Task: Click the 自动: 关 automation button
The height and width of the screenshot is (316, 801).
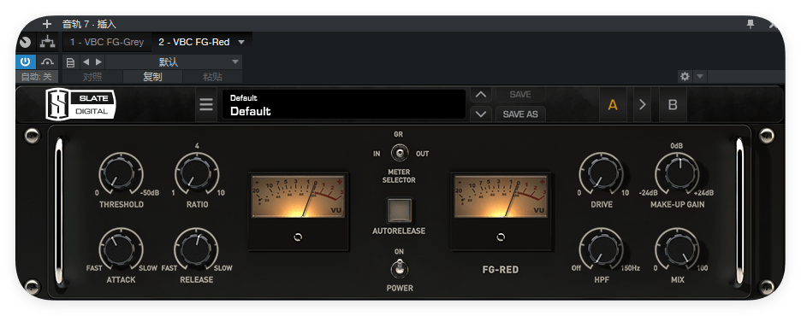Action: 37,77
